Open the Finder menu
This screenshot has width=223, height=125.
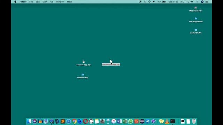(x=23, y=2)
